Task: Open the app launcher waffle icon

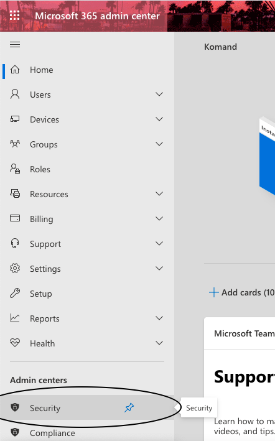Action: 15,16
